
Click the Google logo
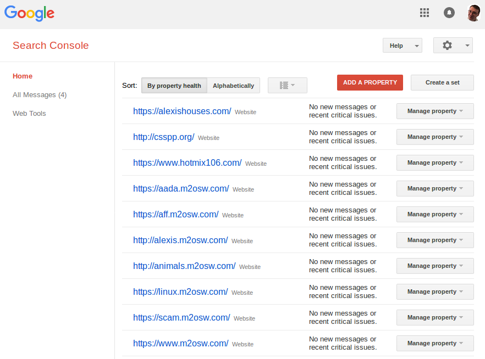tap(29, 13)
